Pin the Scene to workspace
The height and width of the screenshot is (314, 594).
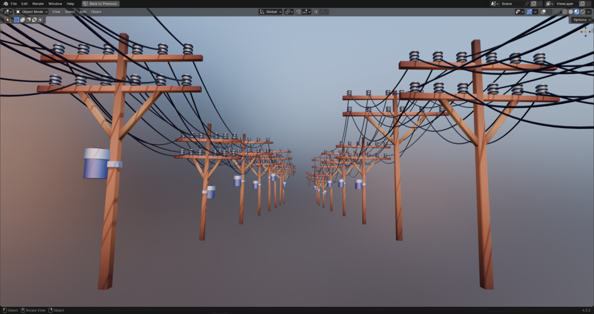tap(527, 4)
